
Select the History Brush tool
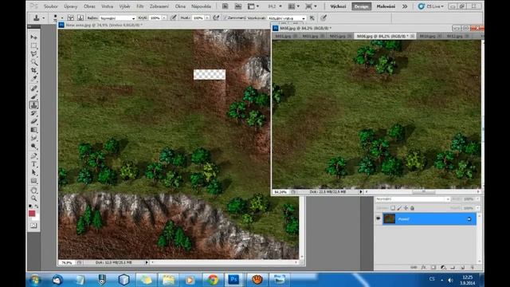[x=33, y=113]
